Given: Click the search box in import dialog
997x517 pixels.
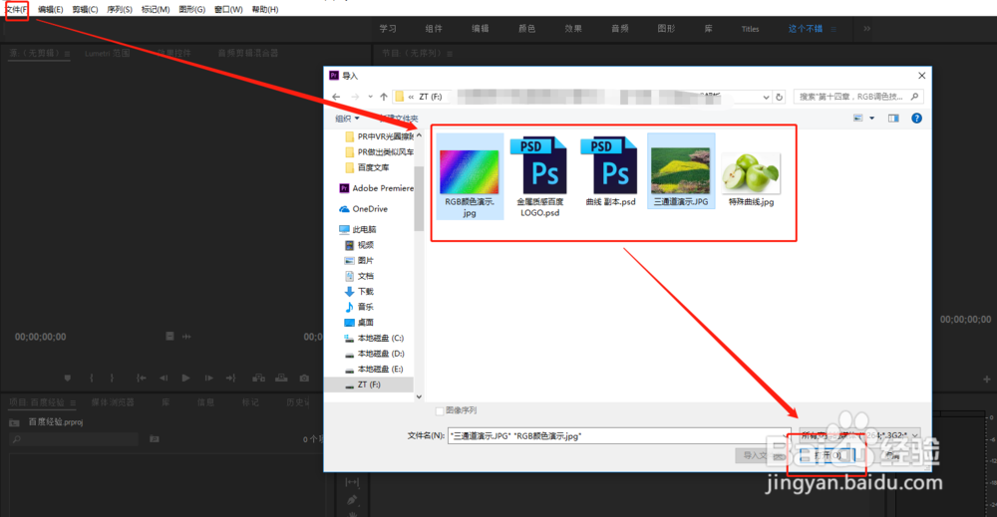Looking at the screenshot, I should pos(858,97).
